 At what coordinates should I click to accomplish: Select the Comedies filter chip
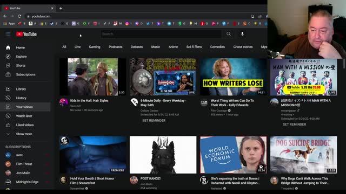(217, 47)
